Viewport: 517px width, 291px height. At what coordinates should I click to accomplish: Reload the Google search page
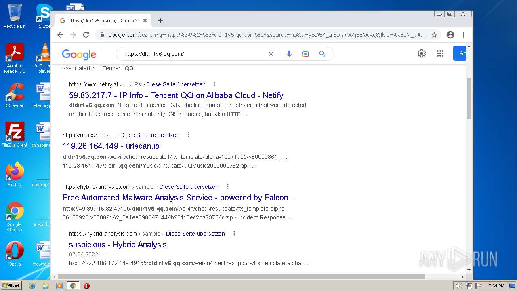pos(86,35)
